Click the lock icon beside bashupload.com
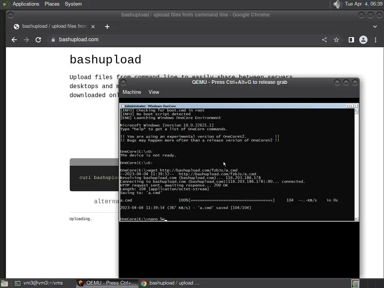The image size is (384, 288). click(x=53, y=40)
